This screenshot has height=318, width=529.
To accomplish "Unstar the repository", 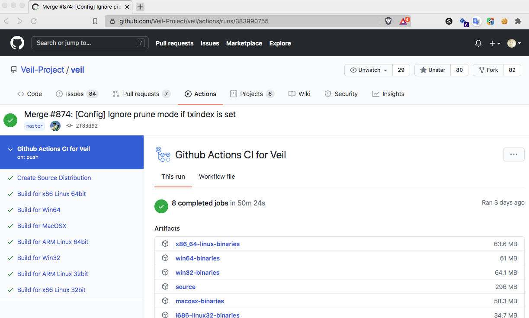I will 433,70.
